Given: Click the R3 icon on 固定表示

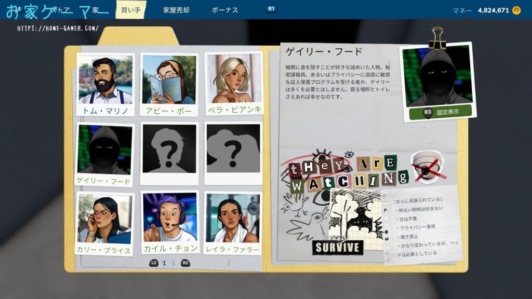Looking at the screenshot, I should [428, 112].
